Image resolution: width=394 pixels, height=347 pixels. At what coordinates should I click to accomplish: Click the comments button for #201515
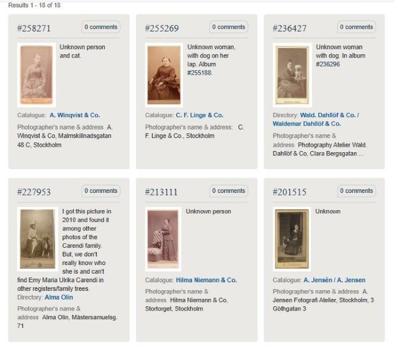click(356, 190)
